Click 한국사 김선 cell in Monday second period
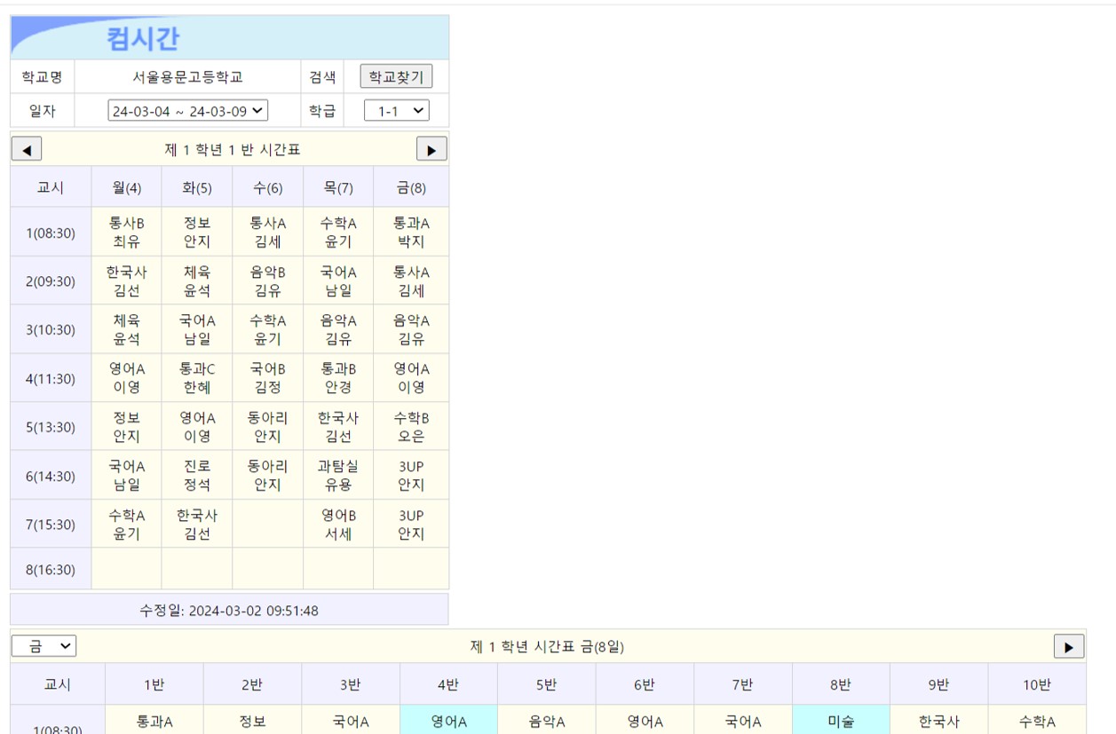The height and width of the screenshot is (734, 1116). click(127, 281)
